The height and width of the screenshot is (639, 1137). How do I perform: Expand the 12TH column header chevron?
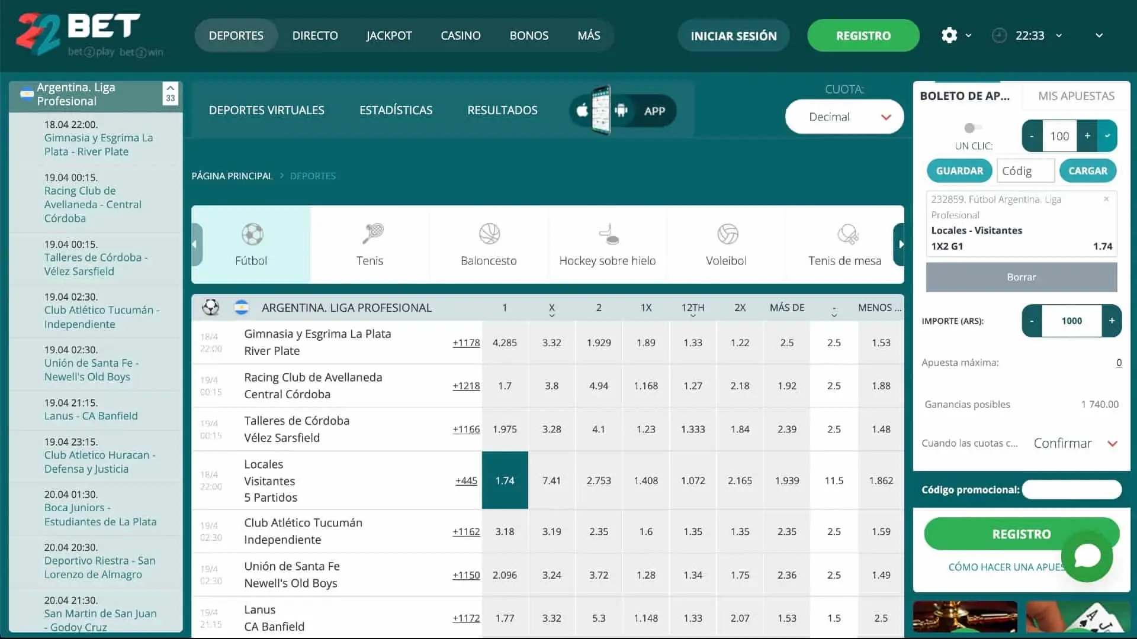(693, 315)
